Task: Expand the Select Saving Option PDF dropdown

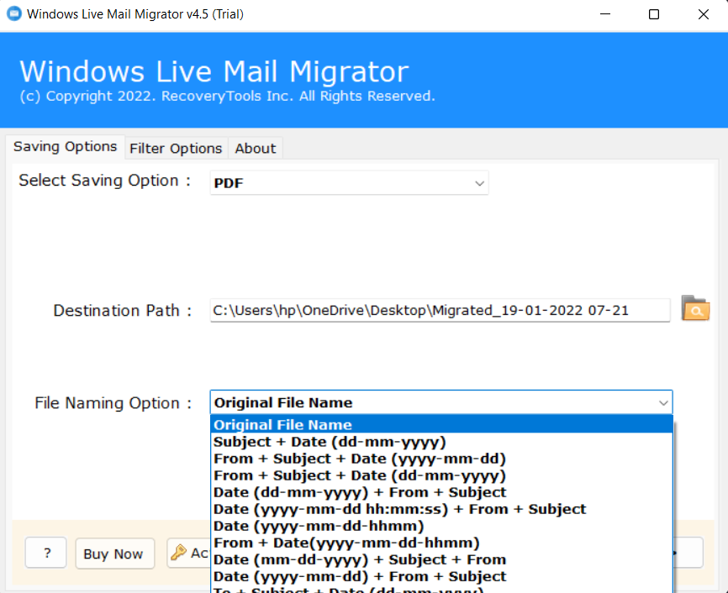Action: tap(349, 183)
